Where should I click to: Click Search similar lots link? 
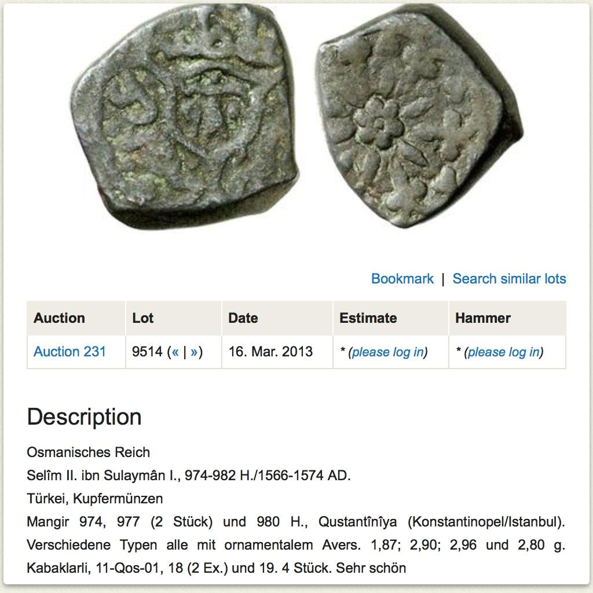pos(509,279)
